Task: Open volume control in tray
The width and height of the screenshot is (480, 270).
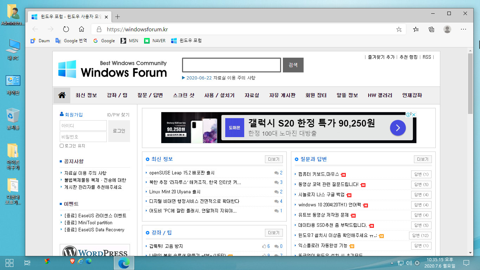Action: point(409,263)
